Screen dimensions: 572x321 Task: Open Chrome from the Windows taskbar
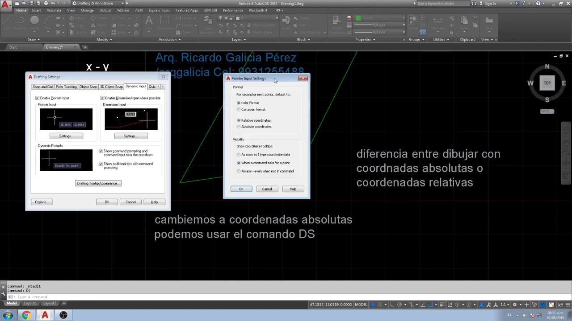(26, 315)
